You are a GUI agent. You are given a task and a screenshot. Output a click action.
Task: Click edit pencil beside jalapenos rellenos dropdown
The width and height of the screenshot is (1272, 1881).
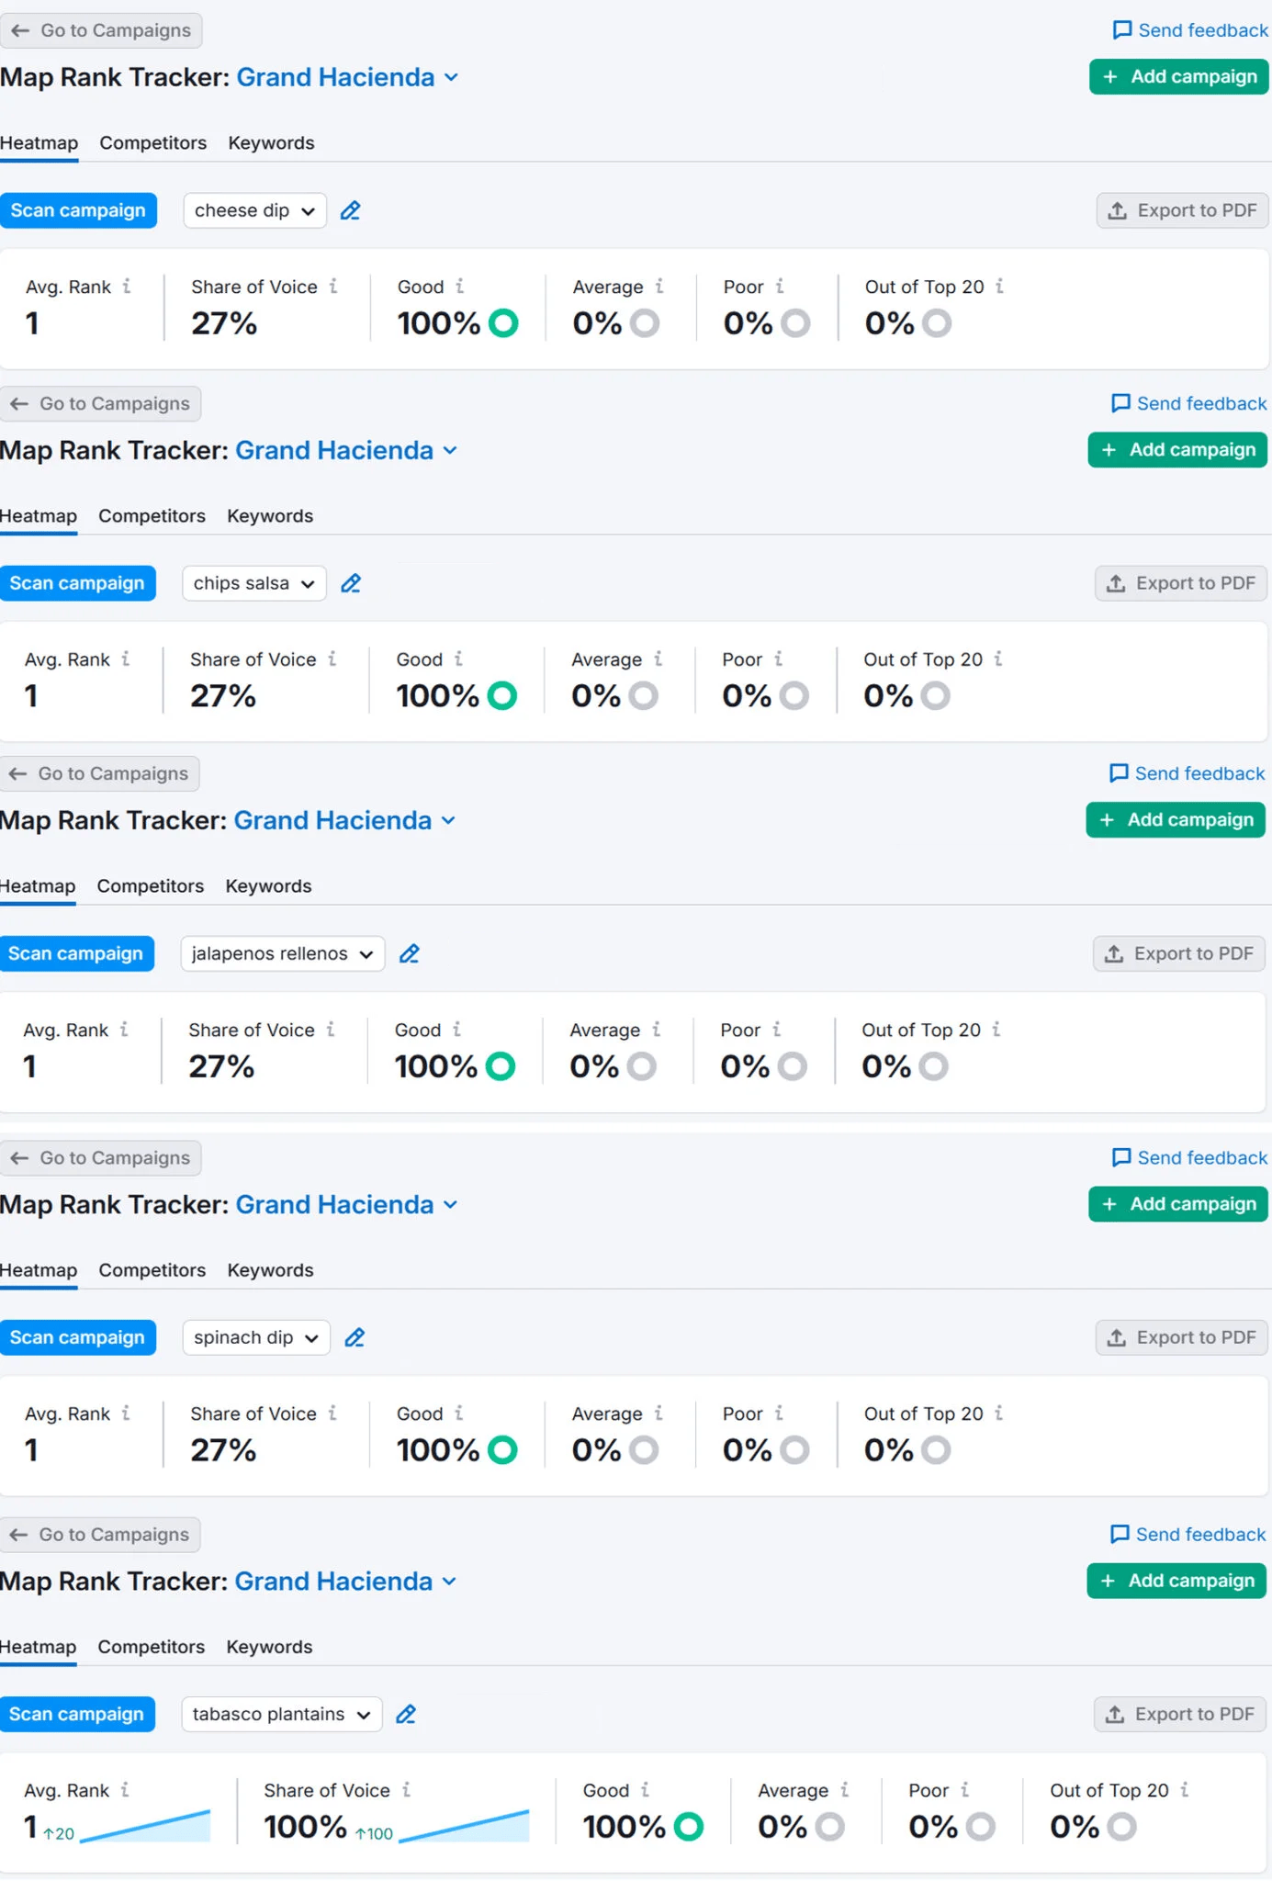click(410, 954)
